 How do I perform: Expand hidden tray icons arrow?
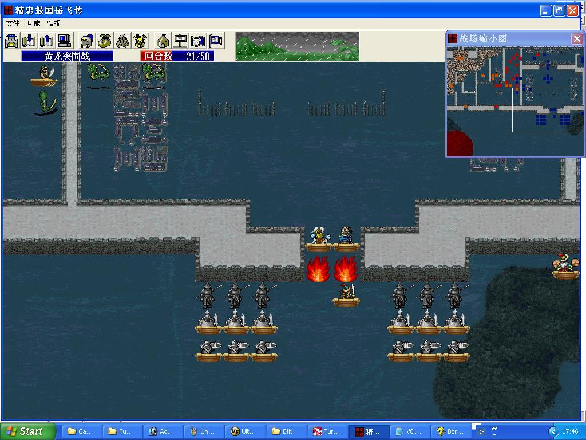(x=553, y=432)
